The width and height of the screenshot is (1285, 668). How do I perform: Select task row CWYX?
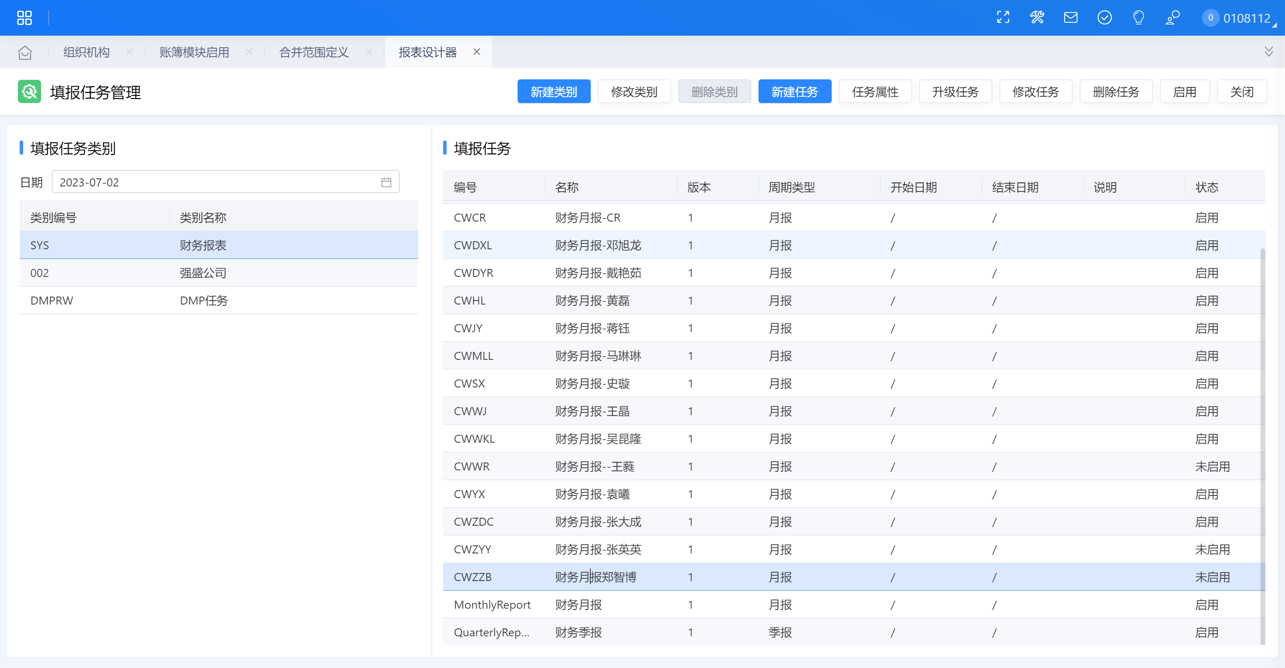click(854, 494)
